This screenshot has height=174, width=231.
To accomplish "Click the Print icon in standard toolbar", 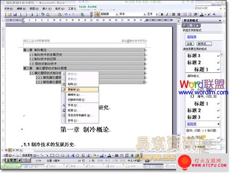I will pos(31,14).
